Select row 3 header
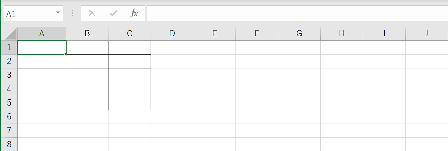Viewport: 448px width, 151px height. tap(9, 75)
